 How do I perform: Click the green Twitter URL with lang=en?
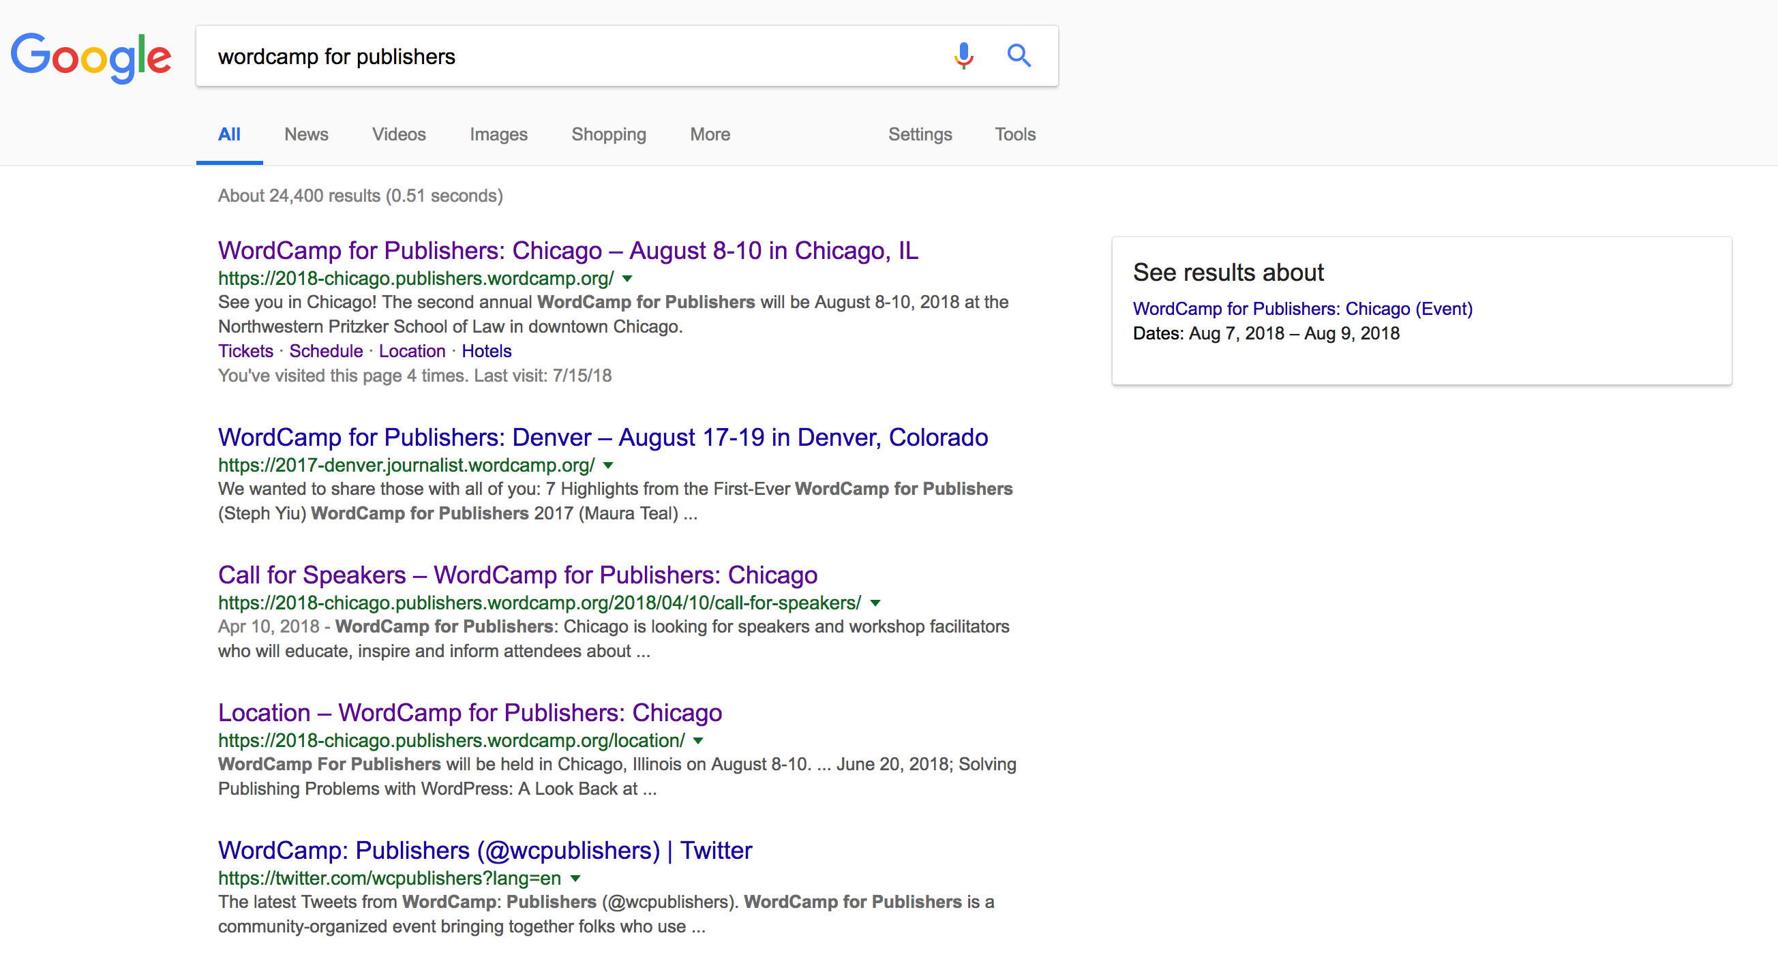[x=389, y=878]
